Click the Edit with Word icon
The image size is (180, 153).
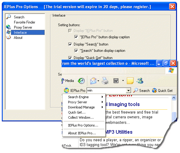[x=116, y=81]
